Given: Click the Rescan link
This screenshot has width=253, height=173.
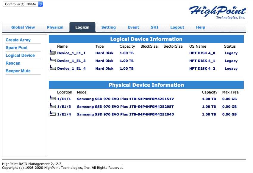Looking at the screenshot, I should (x=13, y=63).
